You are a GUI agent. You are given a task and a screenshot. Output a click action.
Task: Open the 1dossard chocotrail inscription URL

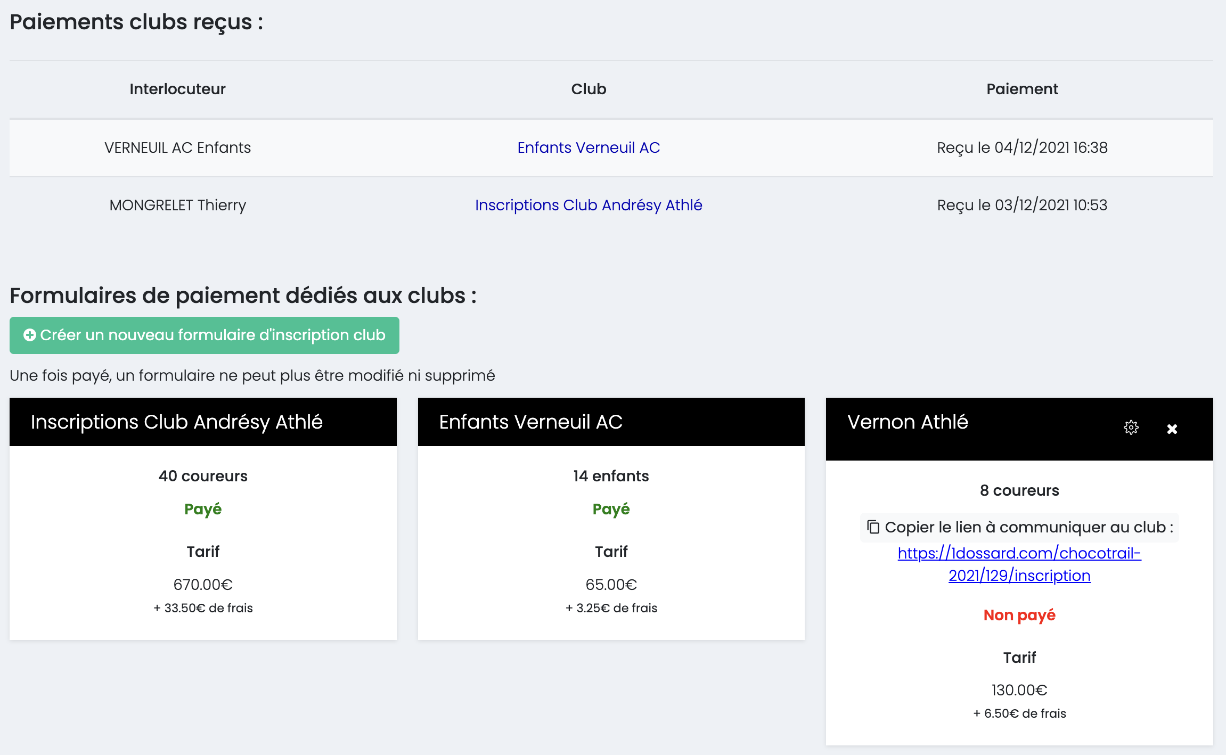1019,564
